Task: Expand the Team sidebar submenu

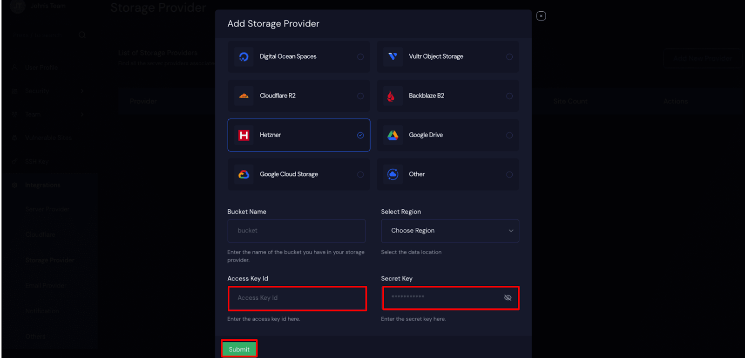Action: [82, 114]
